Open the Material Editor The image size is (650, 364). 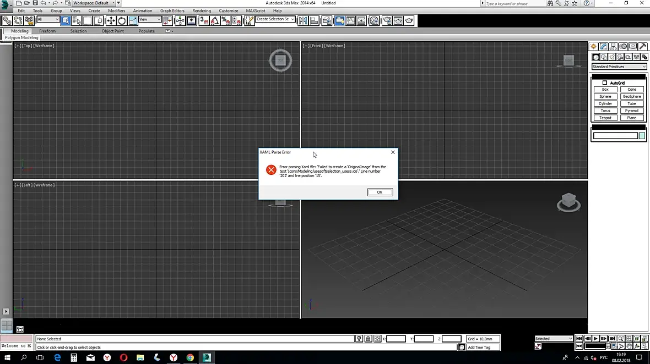pyautogui.click(x=375, y=21)
